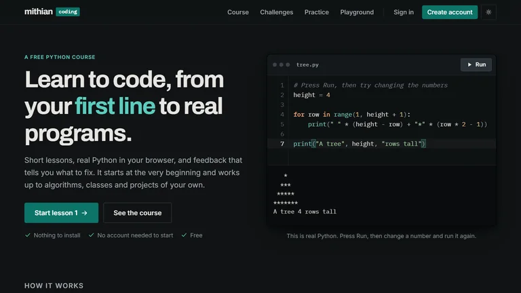Click the mithian logo wordmark
Viewport: 521px width, 293px height.
[39, 12]
